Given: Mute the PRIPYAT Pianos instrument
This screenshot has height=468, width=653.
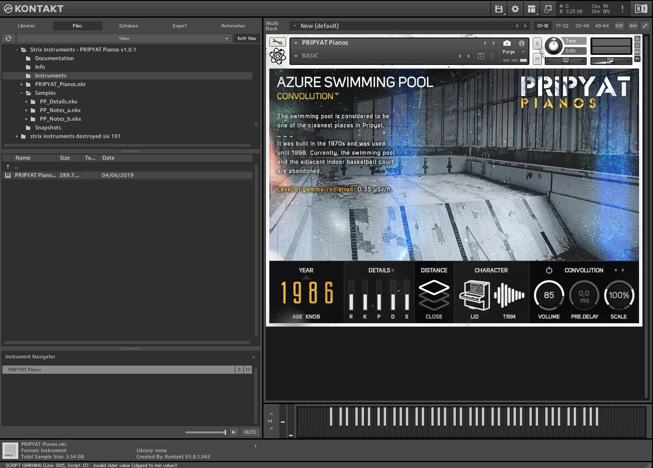Looking at the screenshot, I should point(537,59).
